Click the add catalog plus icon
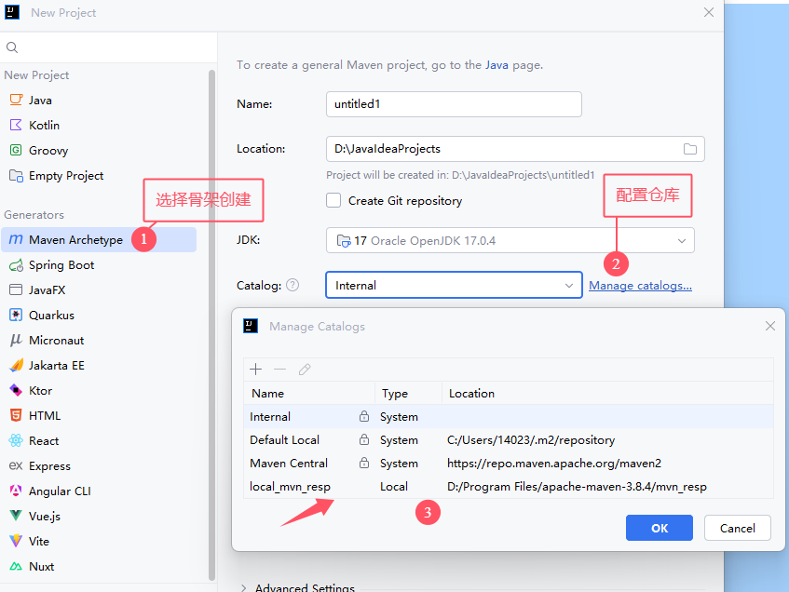This screenshot has width=789, height=592. (255, 370)
